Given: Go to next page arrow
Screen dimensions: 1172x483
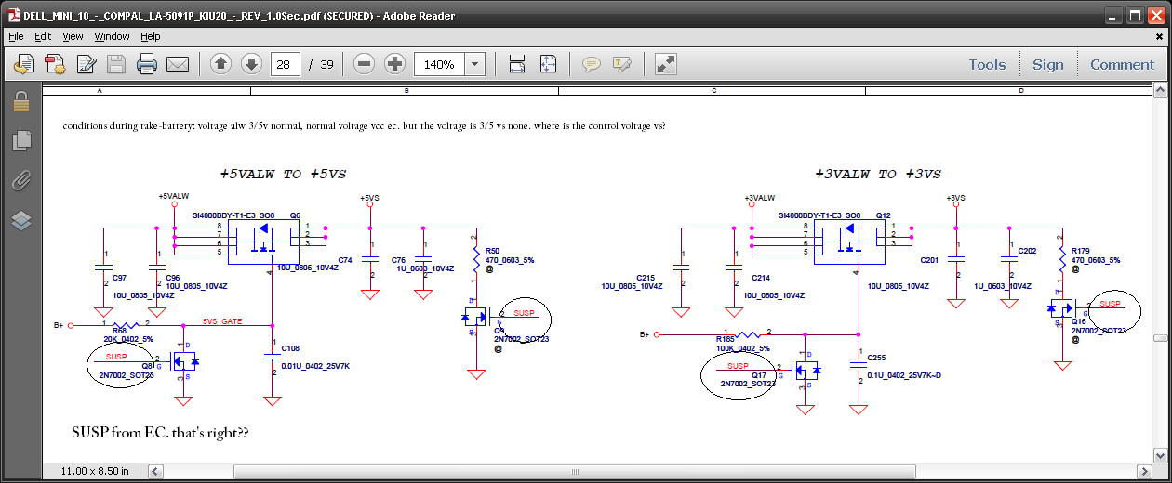Looking at the screenshot, I should click(x=251, y=64).
